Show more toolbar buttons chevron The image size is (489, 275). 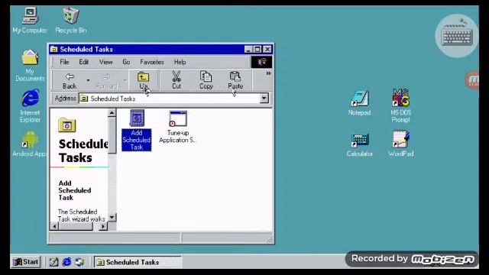pyautogui.click(x=268, y=73)
